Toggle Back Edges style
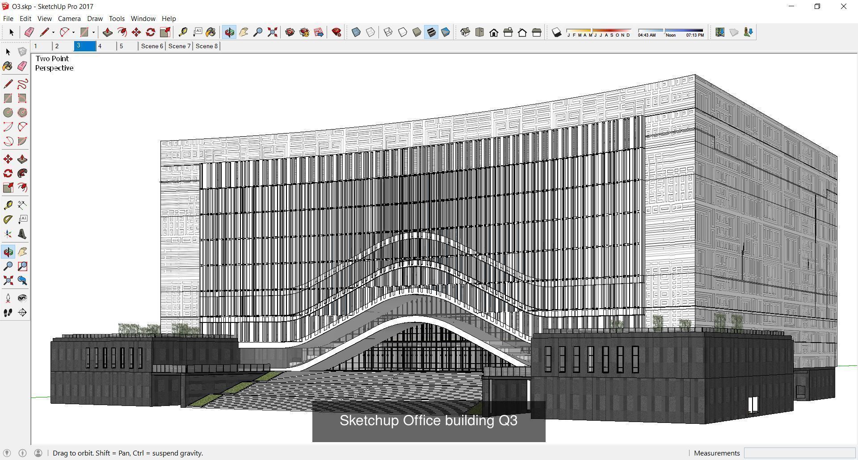 pos(370,32)
